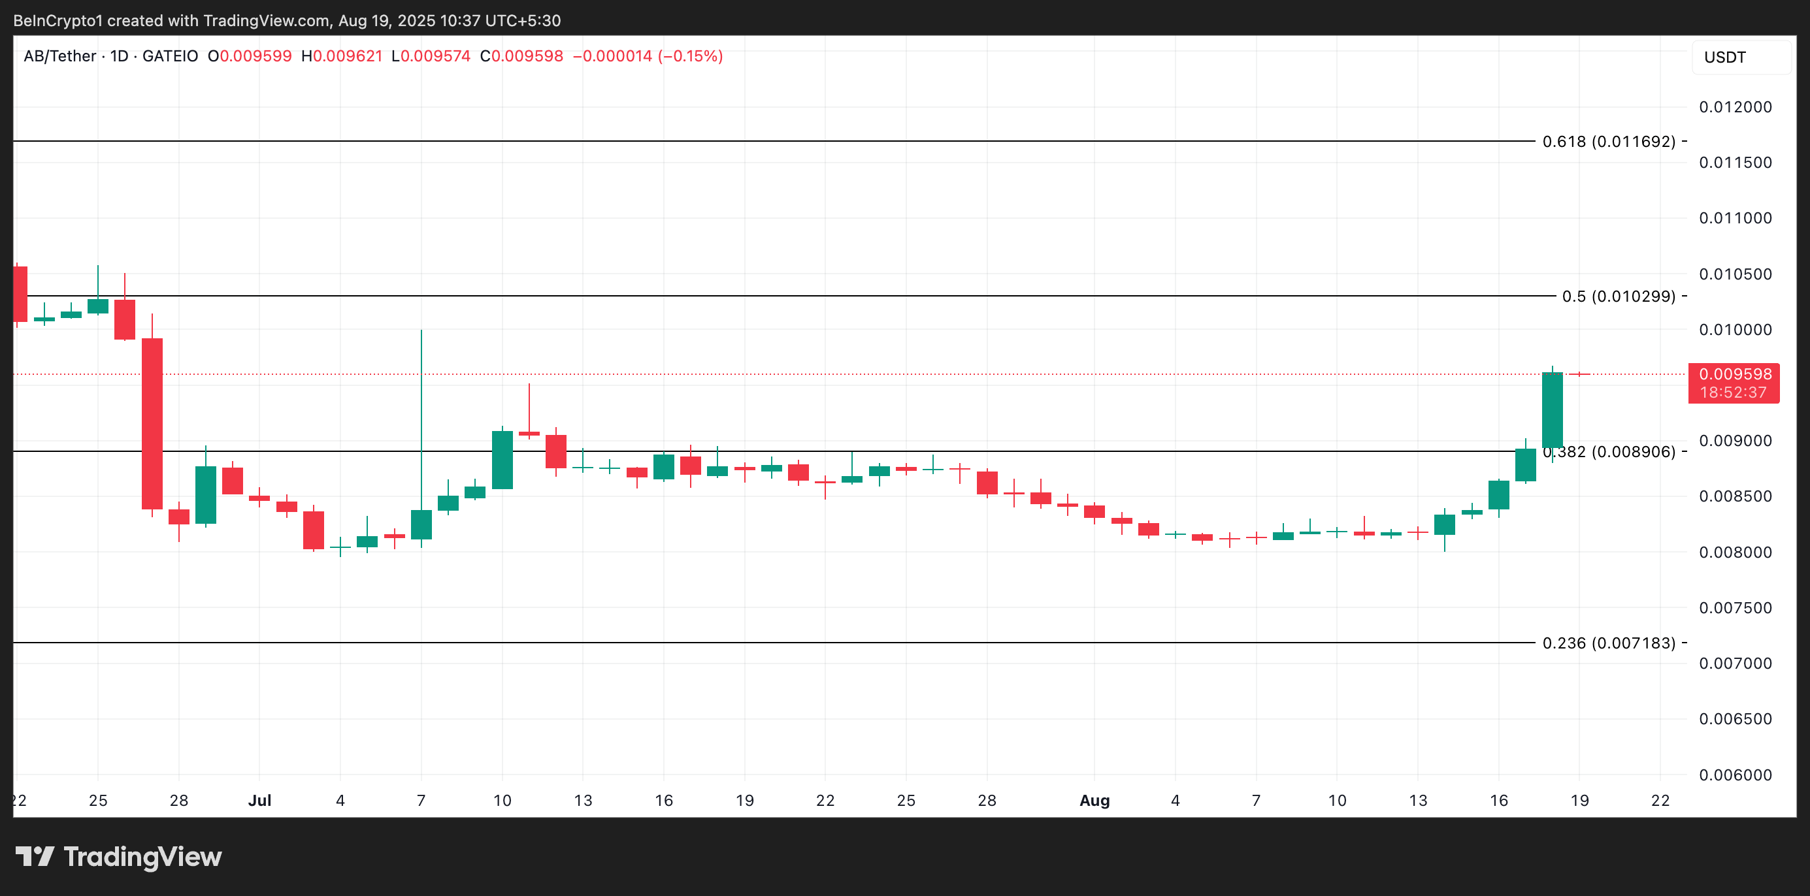Select the 0.5 (0.010299) Fibonacci level label
The image size is (1810, 896).
(1618, 296)
